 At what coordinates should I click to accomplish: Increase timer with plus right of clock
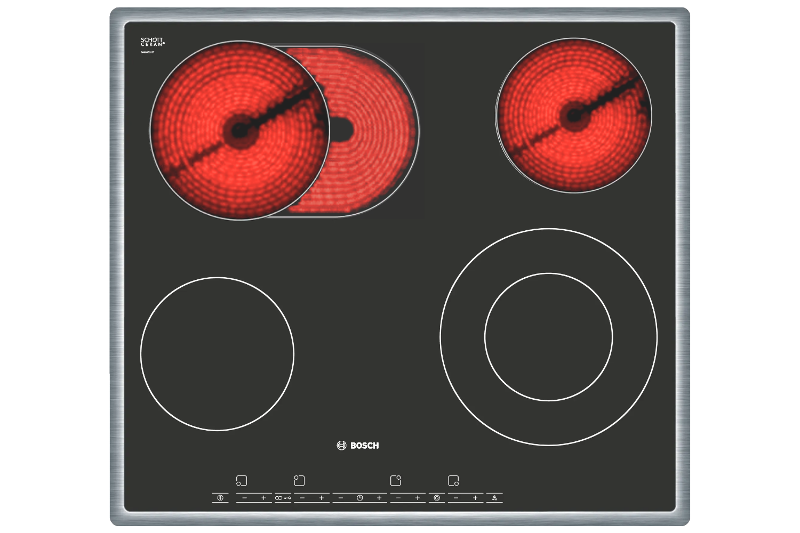click(379, 498)
